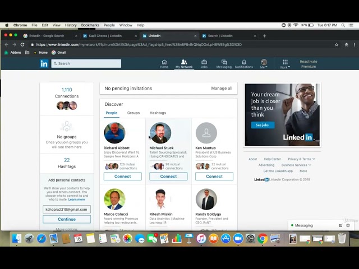Open the Messaging nav icon

point(224,64)
